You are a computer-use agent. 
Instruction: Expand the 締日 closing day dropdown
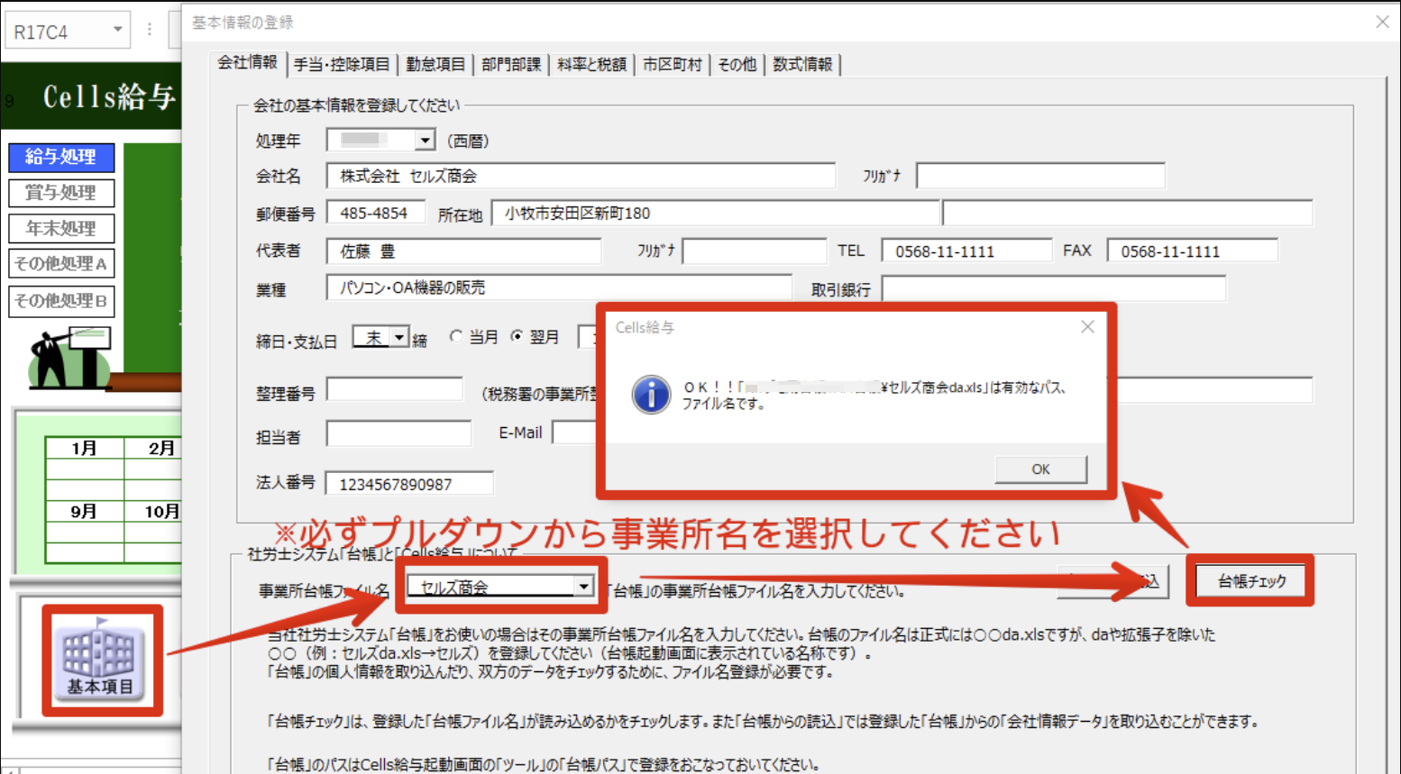coord(399,337)
